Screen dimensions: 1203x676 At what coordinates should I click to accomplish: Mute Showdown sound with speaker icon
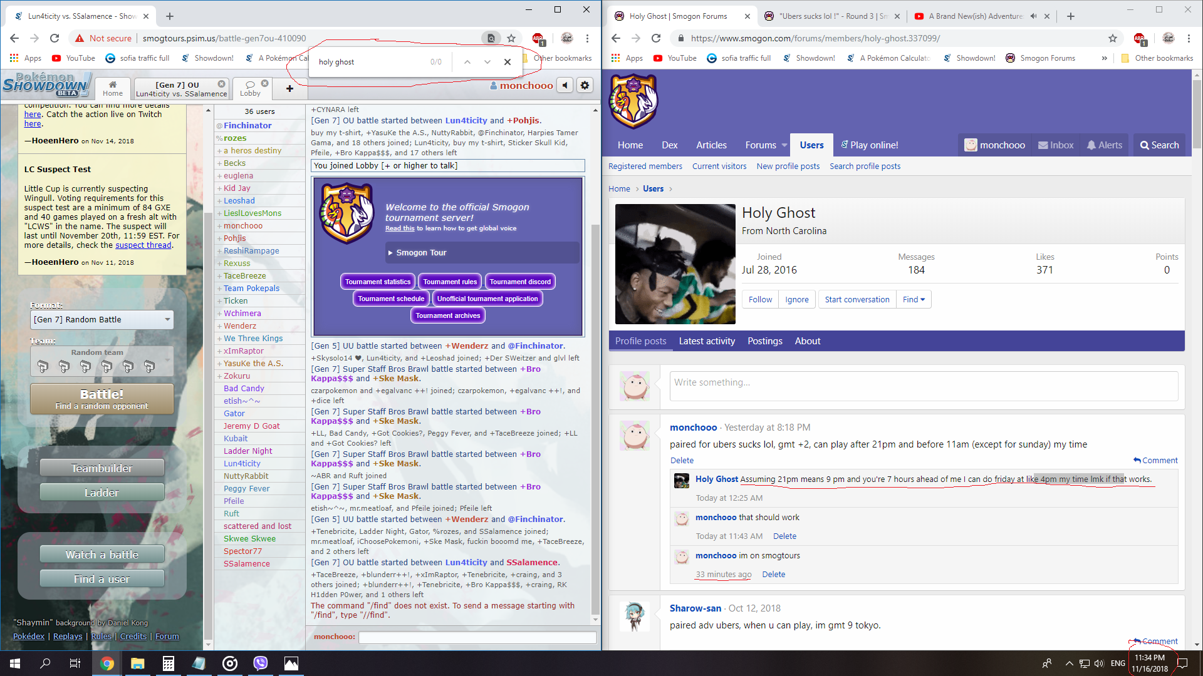(x=565, y=86)
